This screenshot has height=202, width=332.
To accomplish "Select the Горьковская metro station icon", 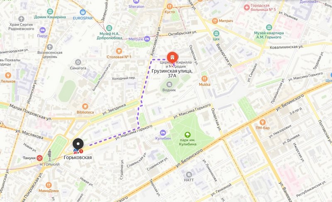I will pos(76,151).
